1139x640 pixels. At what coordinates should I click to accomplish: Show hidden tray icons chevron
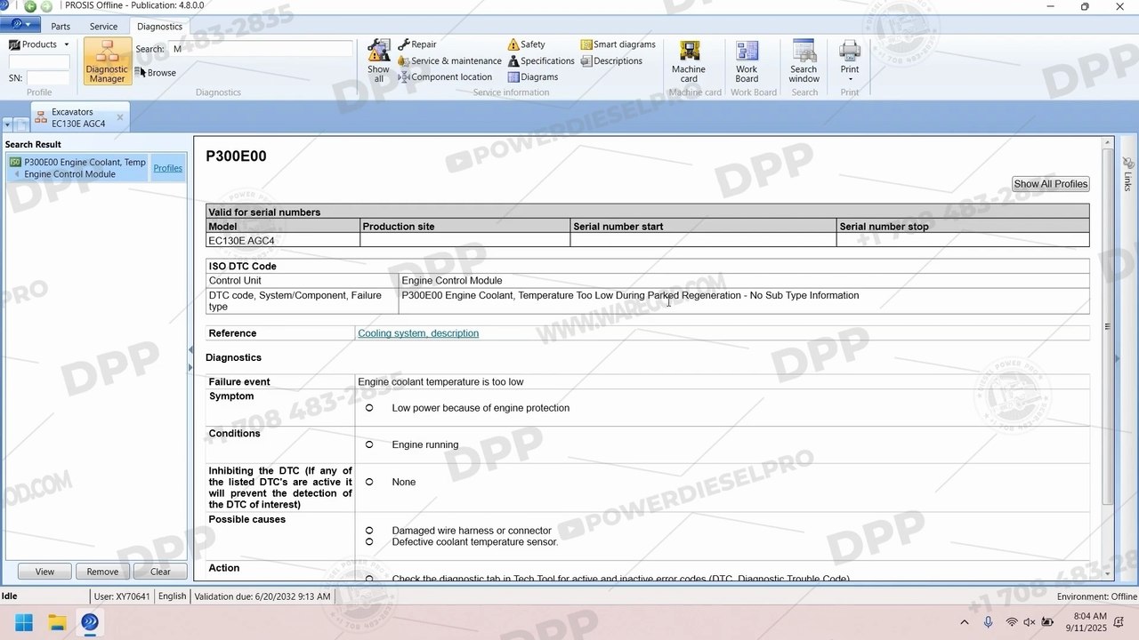(x=964, y=622)
